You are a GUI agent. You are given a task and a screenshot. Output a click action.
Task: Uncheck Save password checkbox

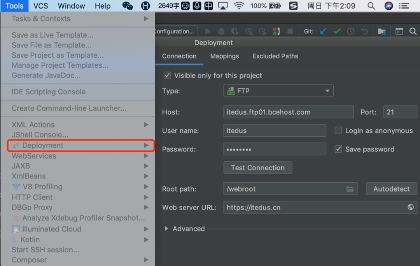pos(338,149)
